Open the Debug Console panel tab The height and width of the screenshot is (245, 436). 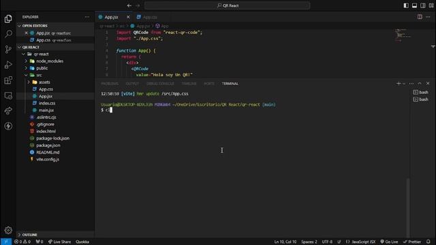[160, 84]
